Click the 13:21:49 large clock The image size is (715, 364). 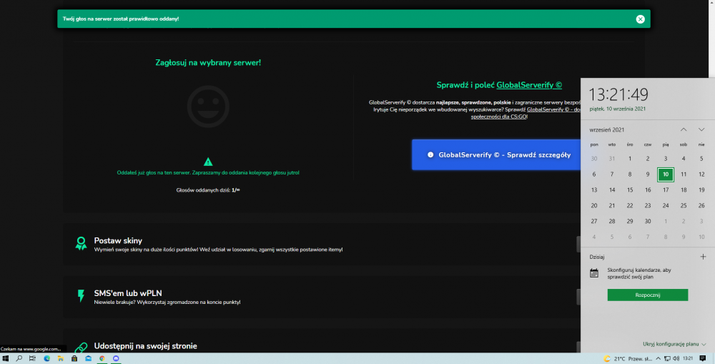click(x=618, y=94)
